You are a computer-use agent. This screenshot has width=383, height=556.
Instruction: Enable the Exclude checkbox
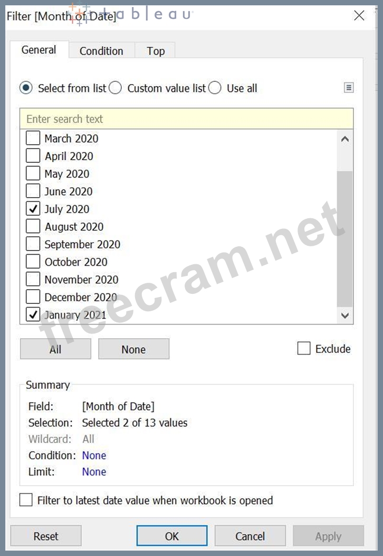tap(304, 349)
